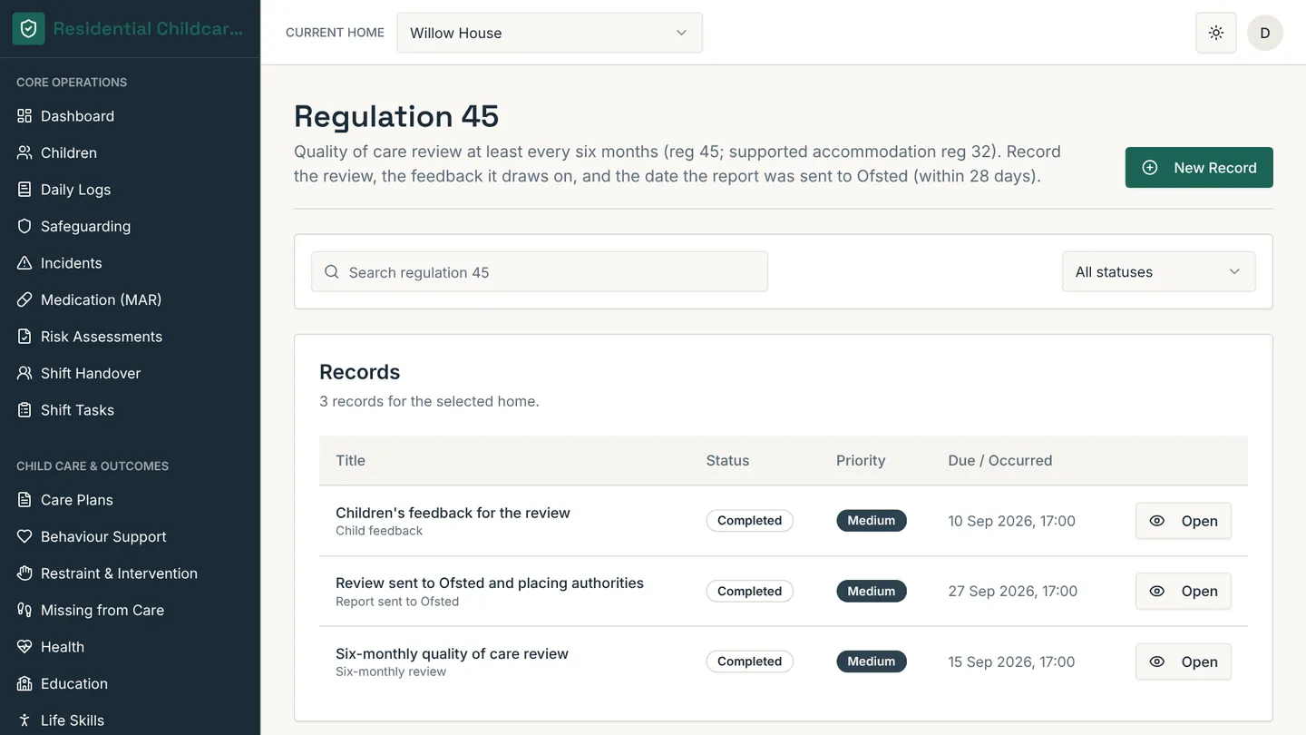Open the Review sent to Ofsted record

click(x=1183, y=591)
